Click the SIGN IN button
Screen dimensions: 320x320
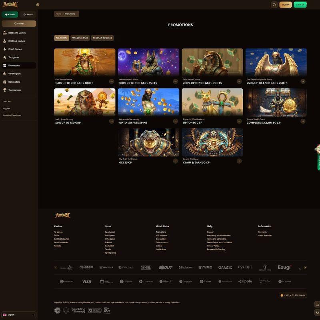point(286,5)
